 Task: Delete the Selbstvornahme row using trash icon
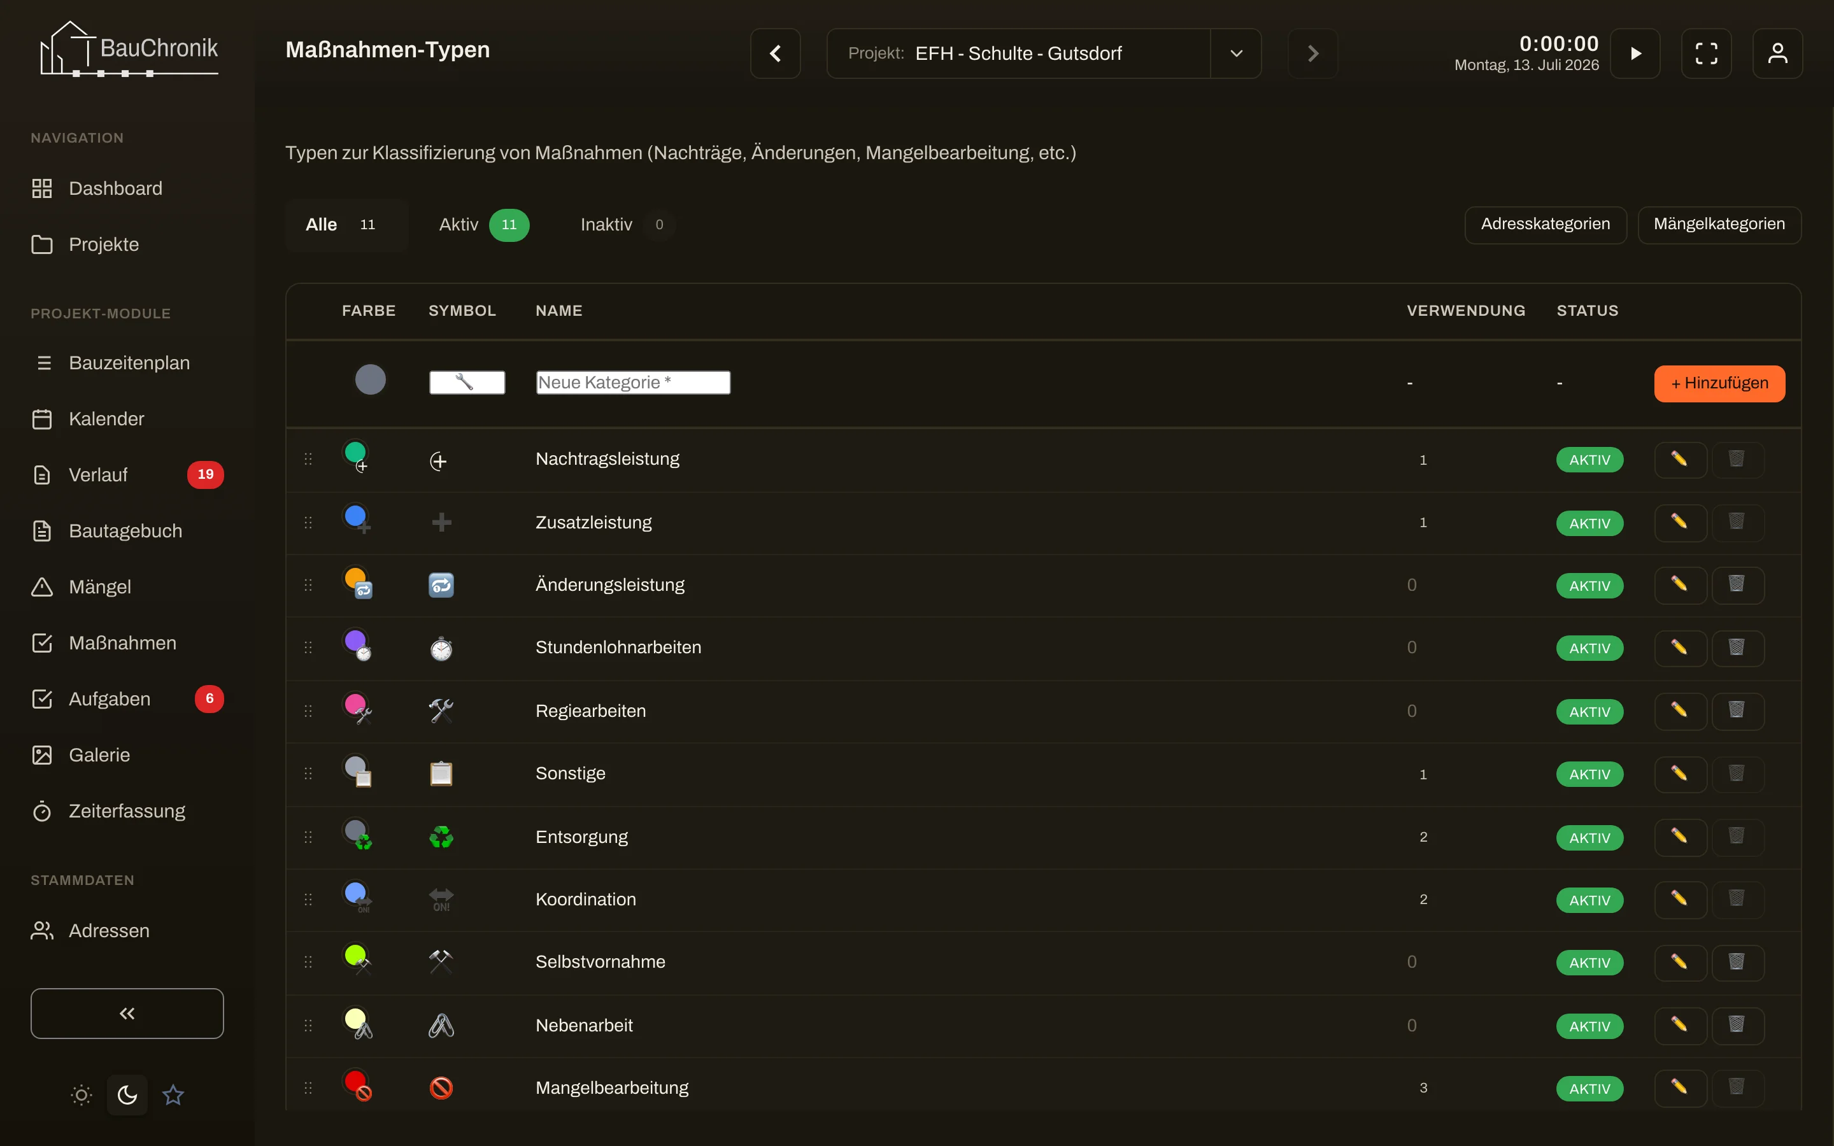pyautogui.click(x=1737, y=962)
